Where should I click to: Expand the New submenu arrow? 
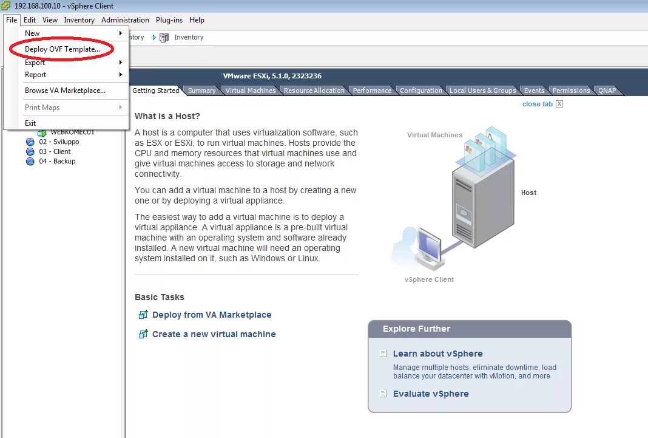pyautogui.click(x=121, y=33)
